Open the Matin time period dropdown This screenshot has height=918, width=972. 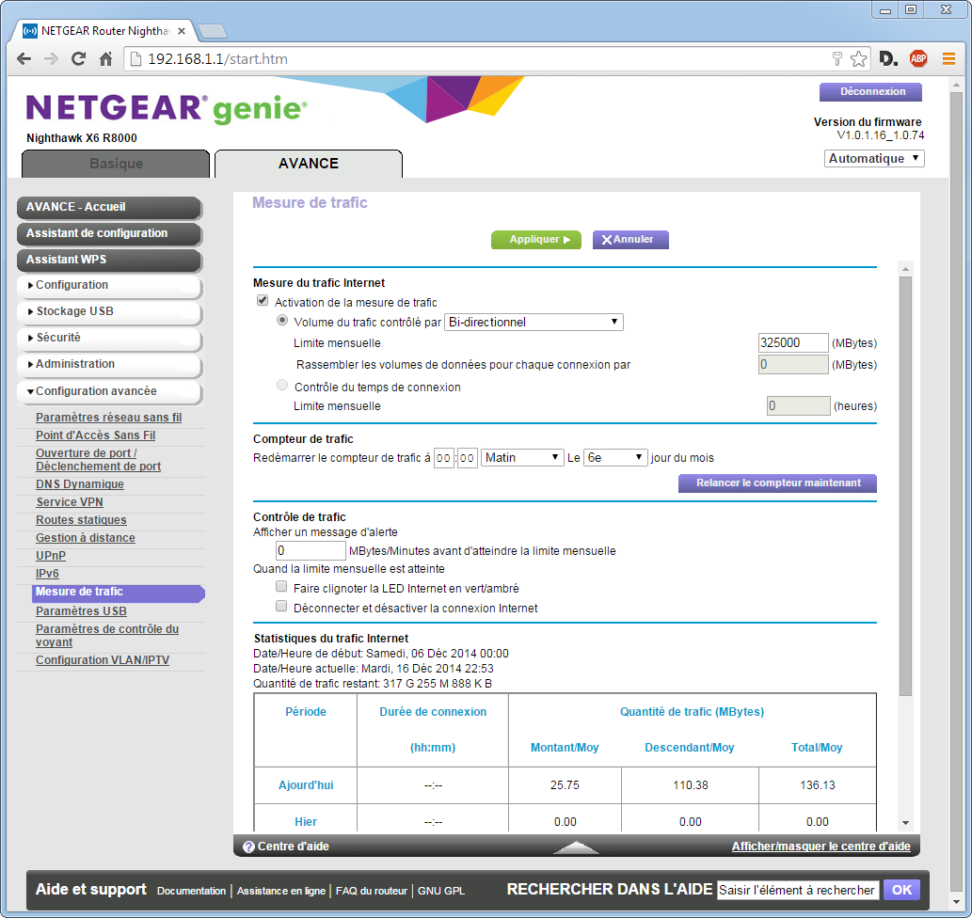pos(522,458)
